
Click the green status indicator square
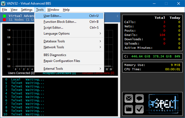click(x=4, y=16)
